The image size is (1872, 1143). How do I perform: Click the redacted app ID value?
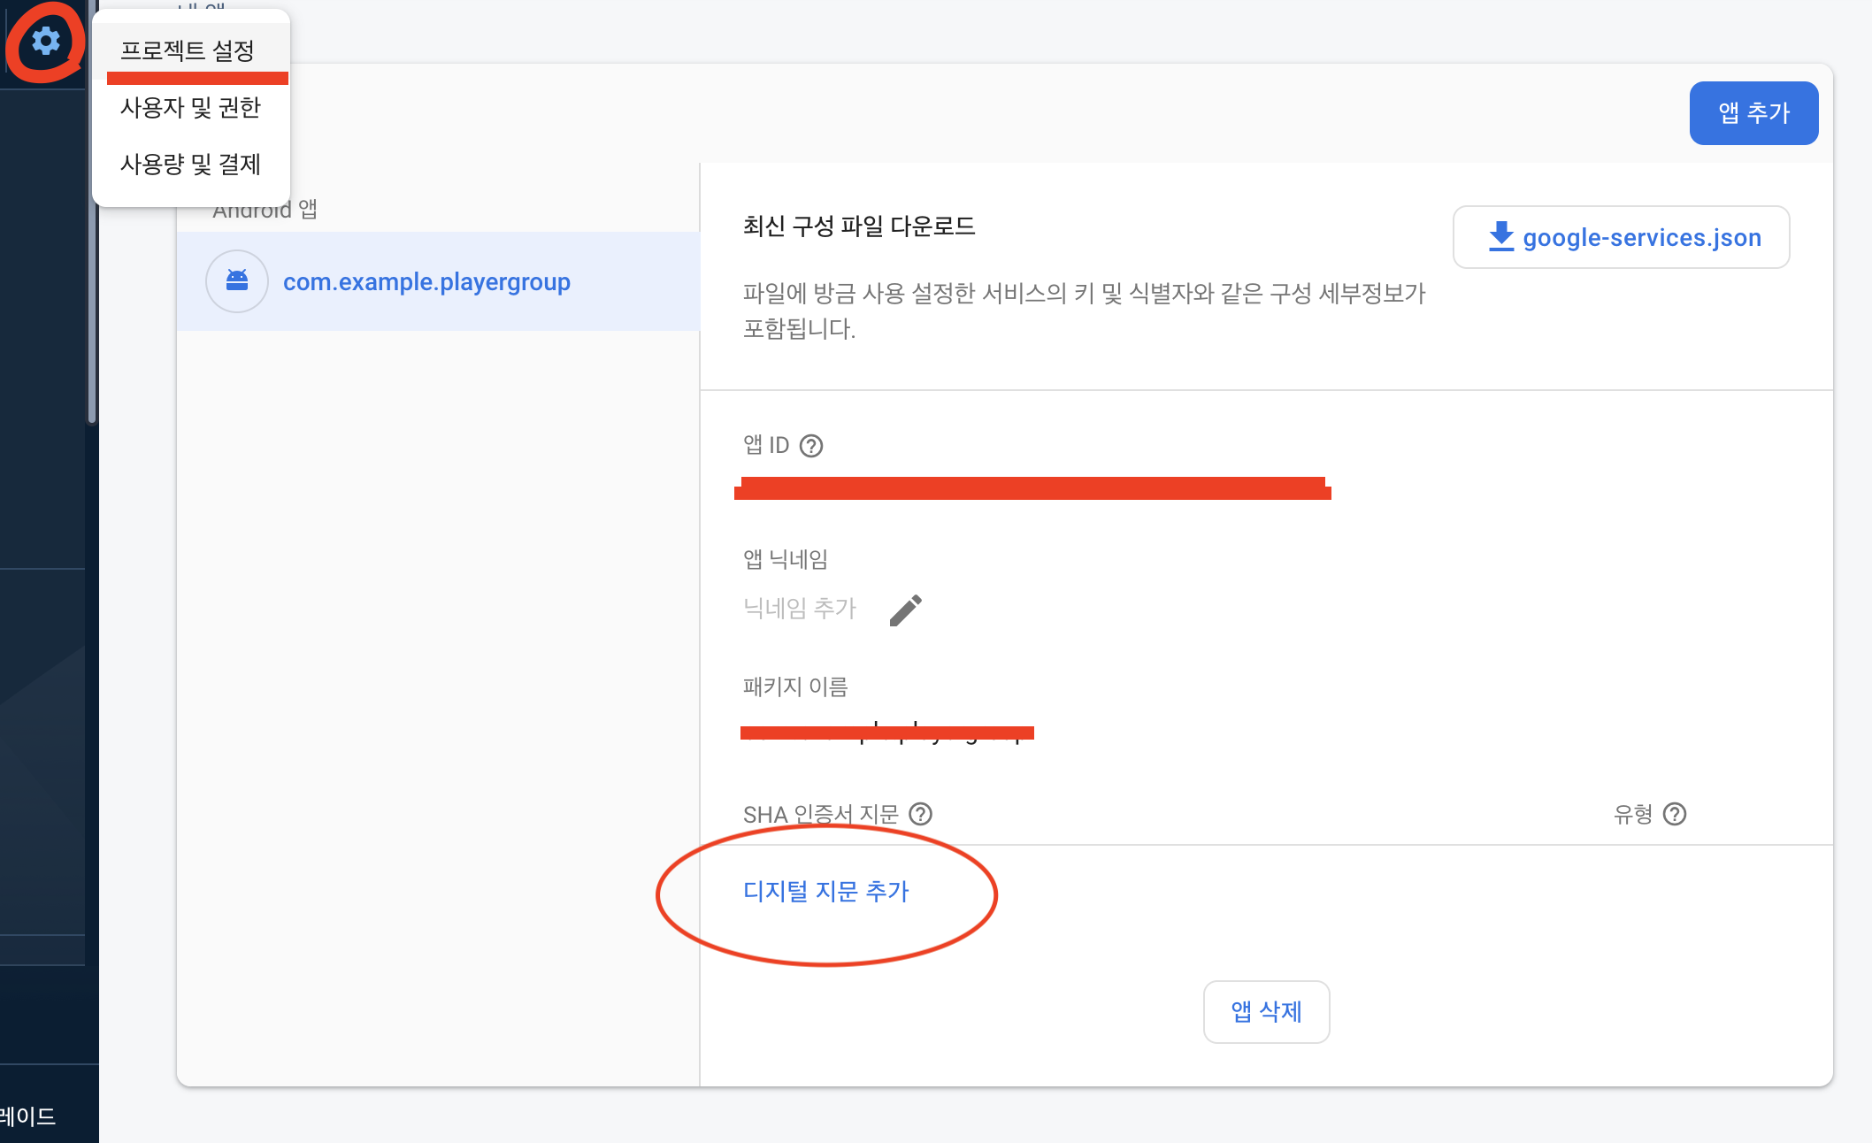coord(1032,488)
